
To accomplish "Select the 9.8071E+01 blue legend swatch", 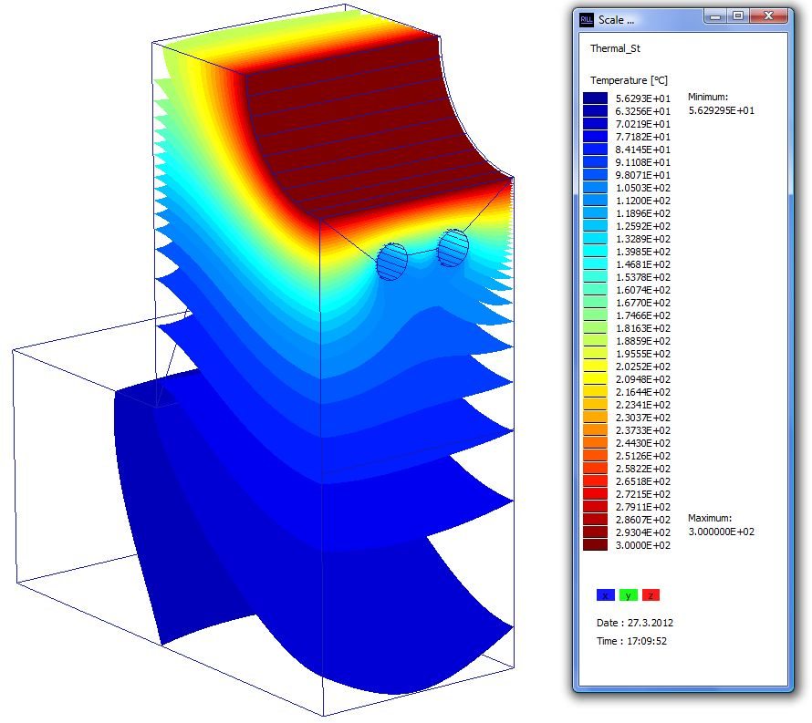I will pos(595,175).
